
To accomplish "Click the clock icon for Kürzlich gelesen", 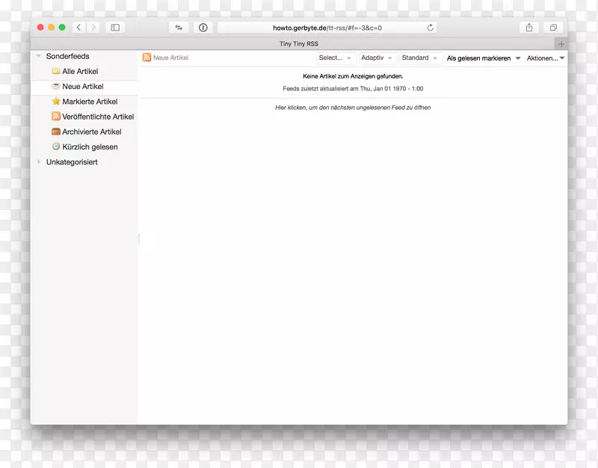I will (55, 147).
